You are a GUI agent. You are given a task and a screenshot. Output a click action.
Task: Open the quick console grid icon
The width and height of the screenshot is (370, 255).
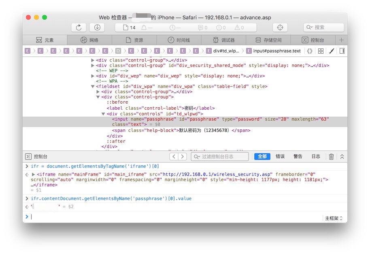pyautogui.click(x=320, y=50)
